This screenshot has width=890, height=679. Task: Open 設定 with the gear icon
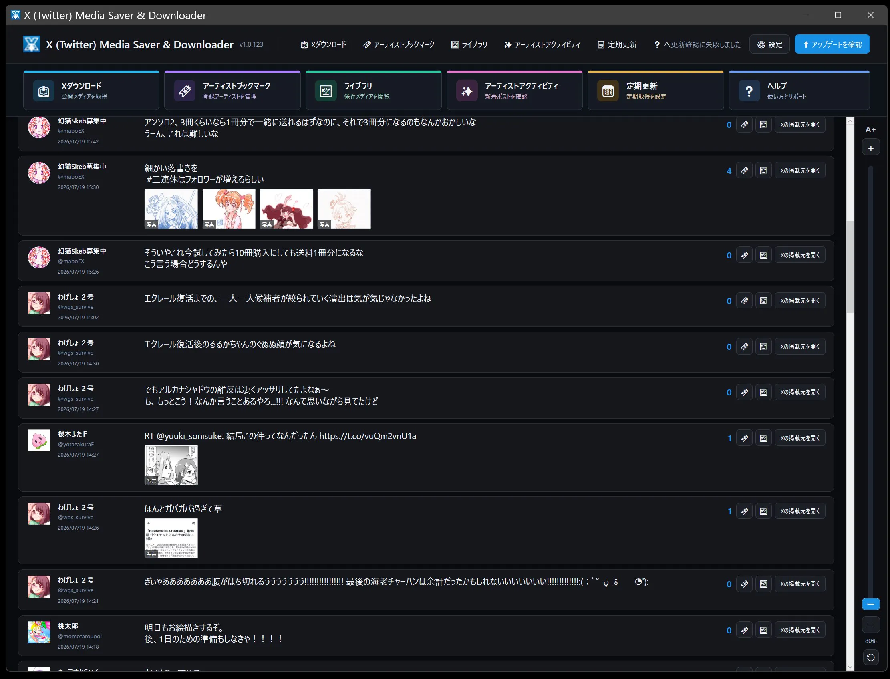(769, 44)
